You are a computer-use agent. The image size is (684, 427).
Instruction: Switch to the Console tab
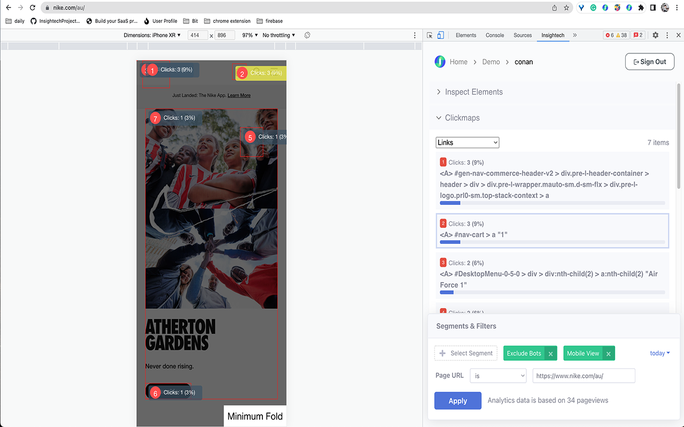click(x=494, y=35)
